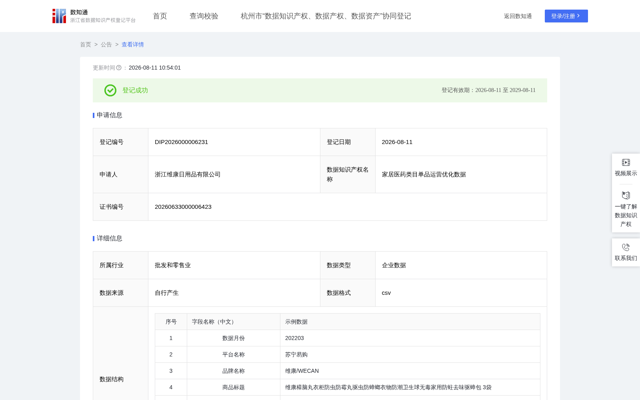Click the 所属行业 label cell
This screenshot has height=400, width=640.
tap(121, 265)
